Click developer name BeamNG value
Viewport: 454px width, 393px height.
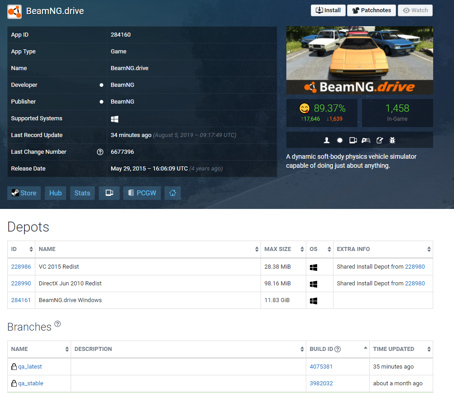[x=122, y=85]
